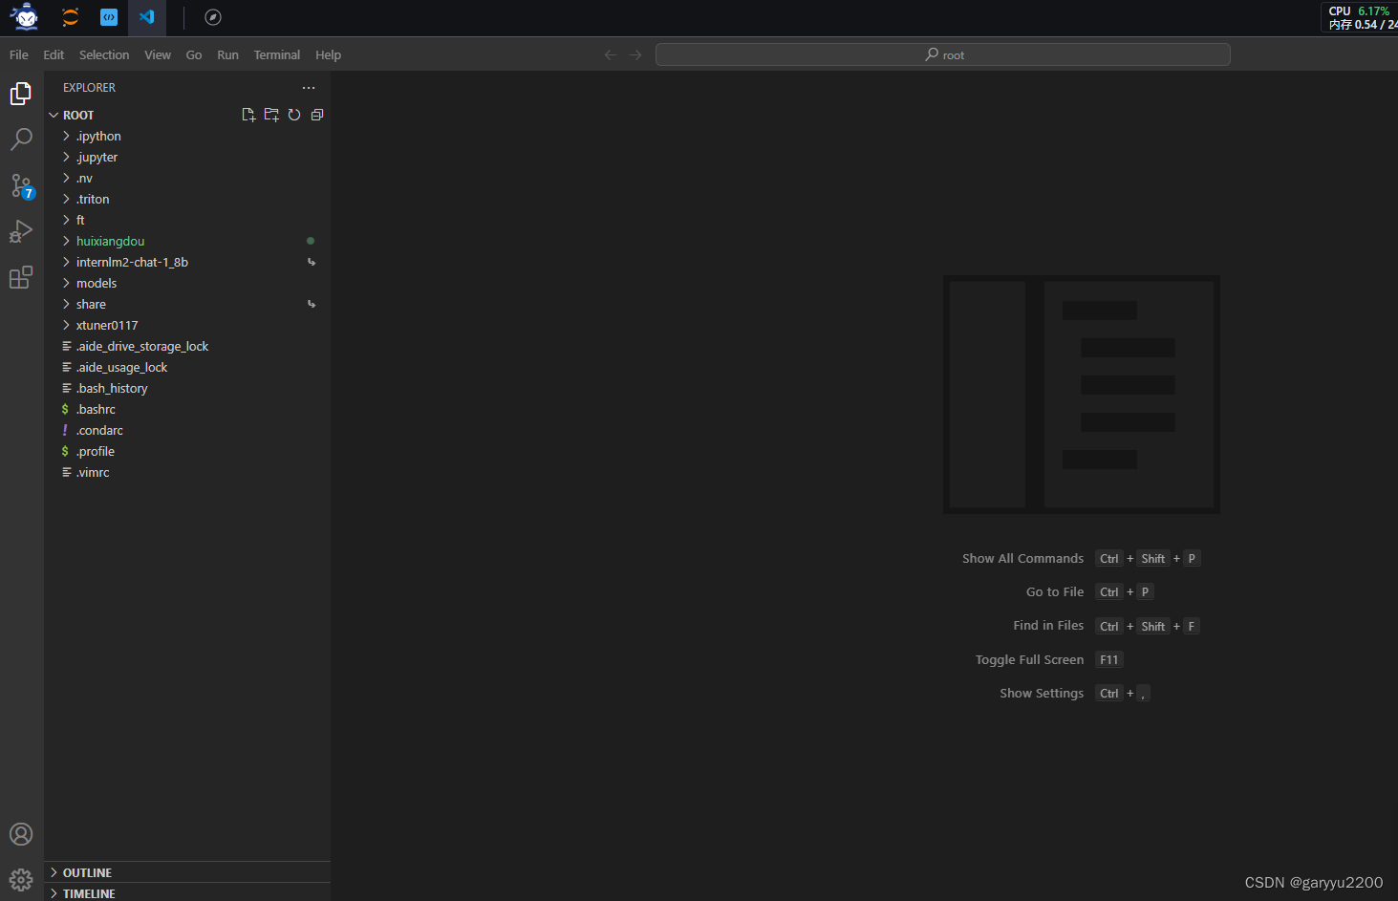1398x901 pixels.
Task: Select the JupyterLab icon in the top bar
Action: (x=69, y=17)
